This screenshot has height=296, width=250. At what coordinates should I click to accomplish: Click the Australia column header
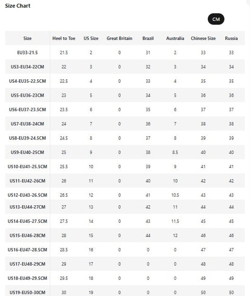pos(175,38)
